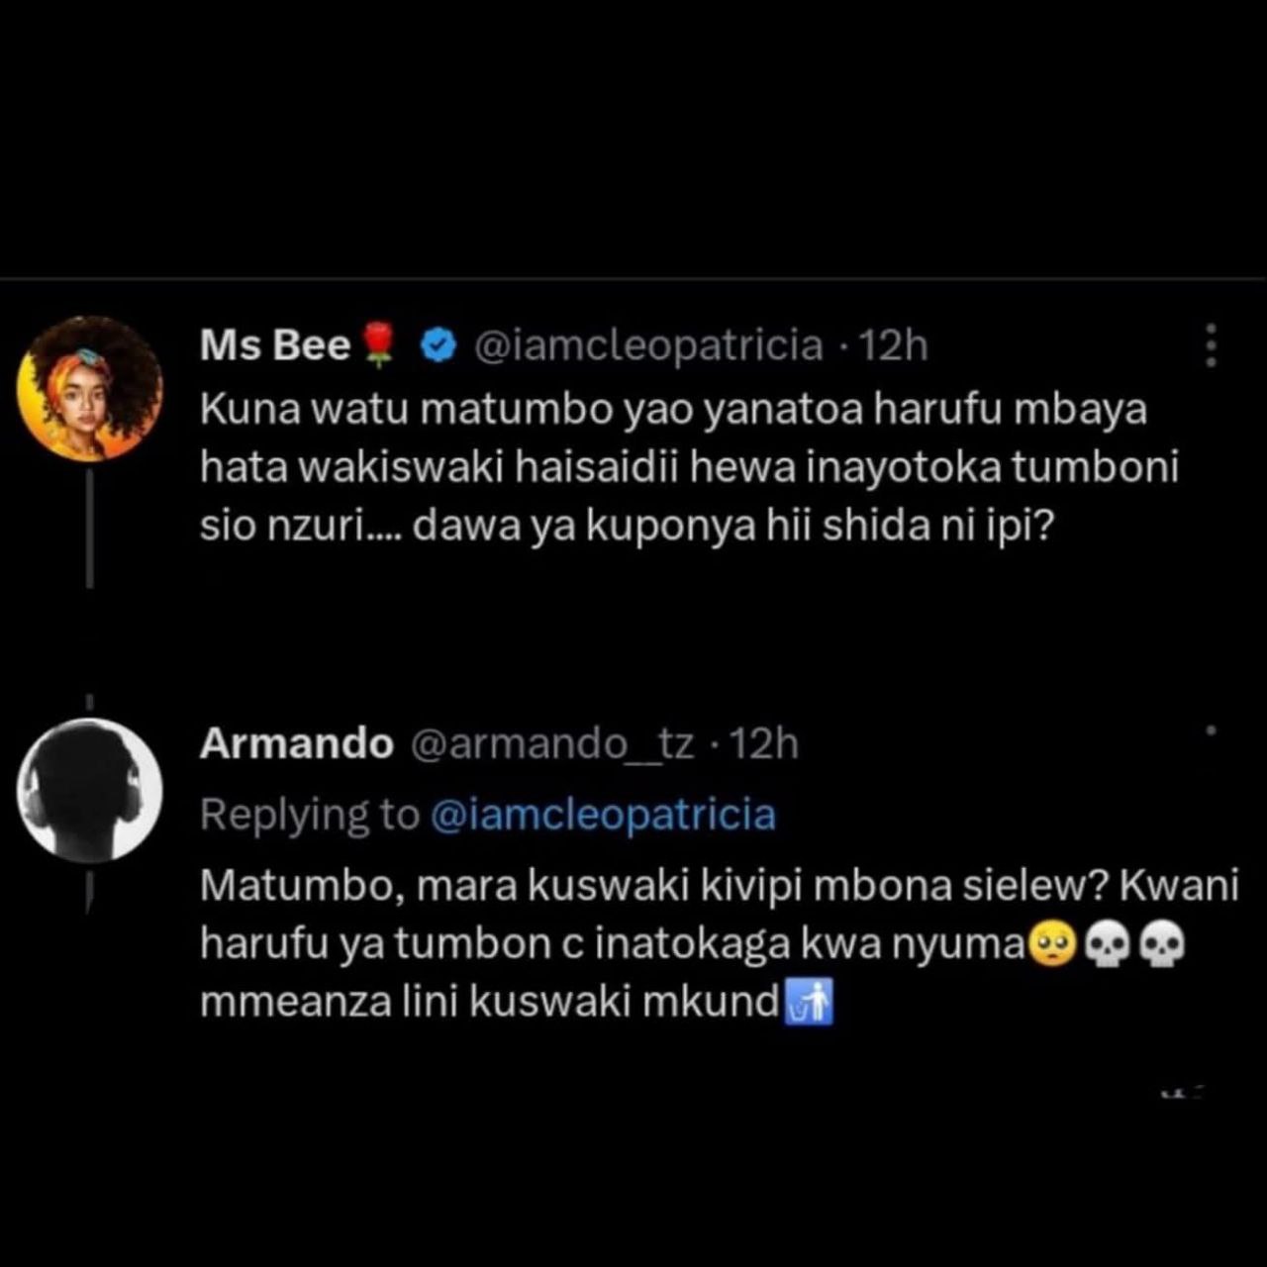
Task: Follow the blue @iamcleopatricia reply mention
Action: 604,815
